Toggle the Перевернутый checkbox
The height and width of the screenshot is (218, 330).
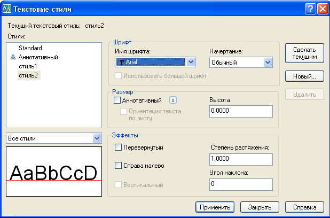pyautogui.click(x=118, y=147)
